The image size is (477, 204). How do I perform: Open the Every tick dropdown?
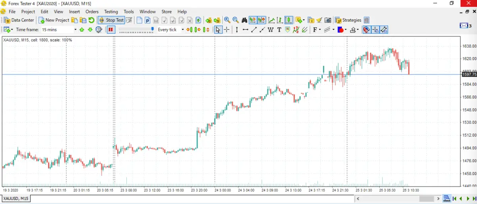(171, 30)
